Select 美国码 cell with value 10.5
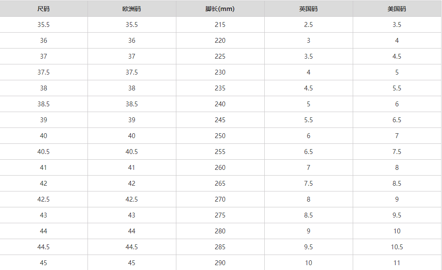This screenshot has height=270, width=442. [x=397, y=247]
